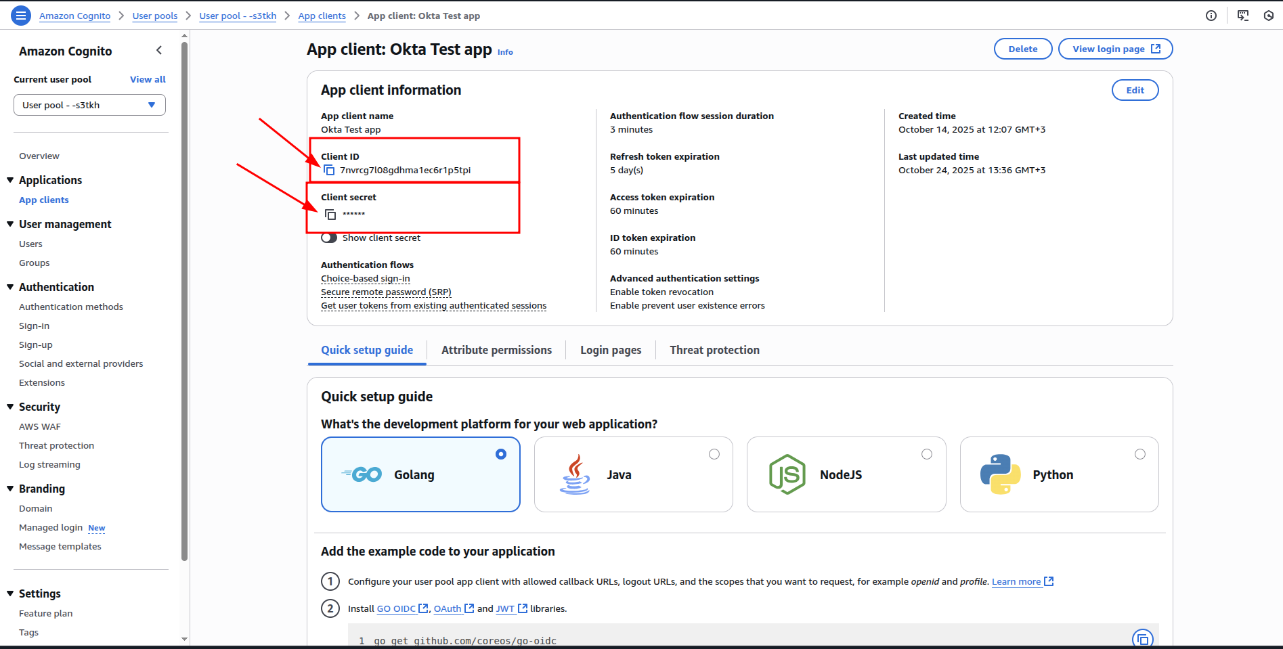Click the NodeJS logo icon
Viewport: 1283px width, 649px height.
787,474
